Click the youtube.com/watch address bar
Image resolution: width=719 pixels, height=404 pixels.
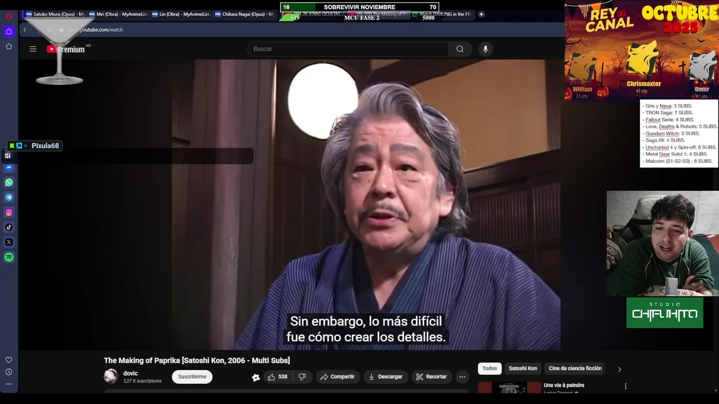pos(95,30)
